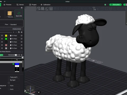This screenshot has height=95, width=127.
Task: Clear the search box with its icon
Action: click(x=22, y=58)
